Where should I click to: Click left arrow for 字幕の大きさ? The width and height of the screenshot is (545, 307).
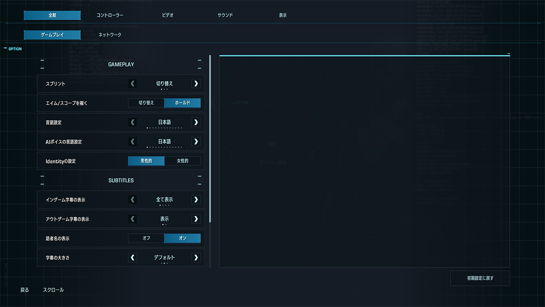(x=133, y=258)
